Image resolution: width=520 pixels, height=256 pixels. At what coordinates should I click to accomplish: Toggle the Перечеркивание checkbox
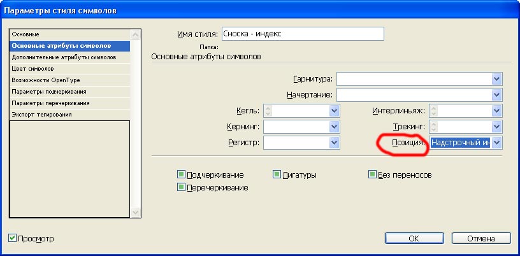click(181, 187)
